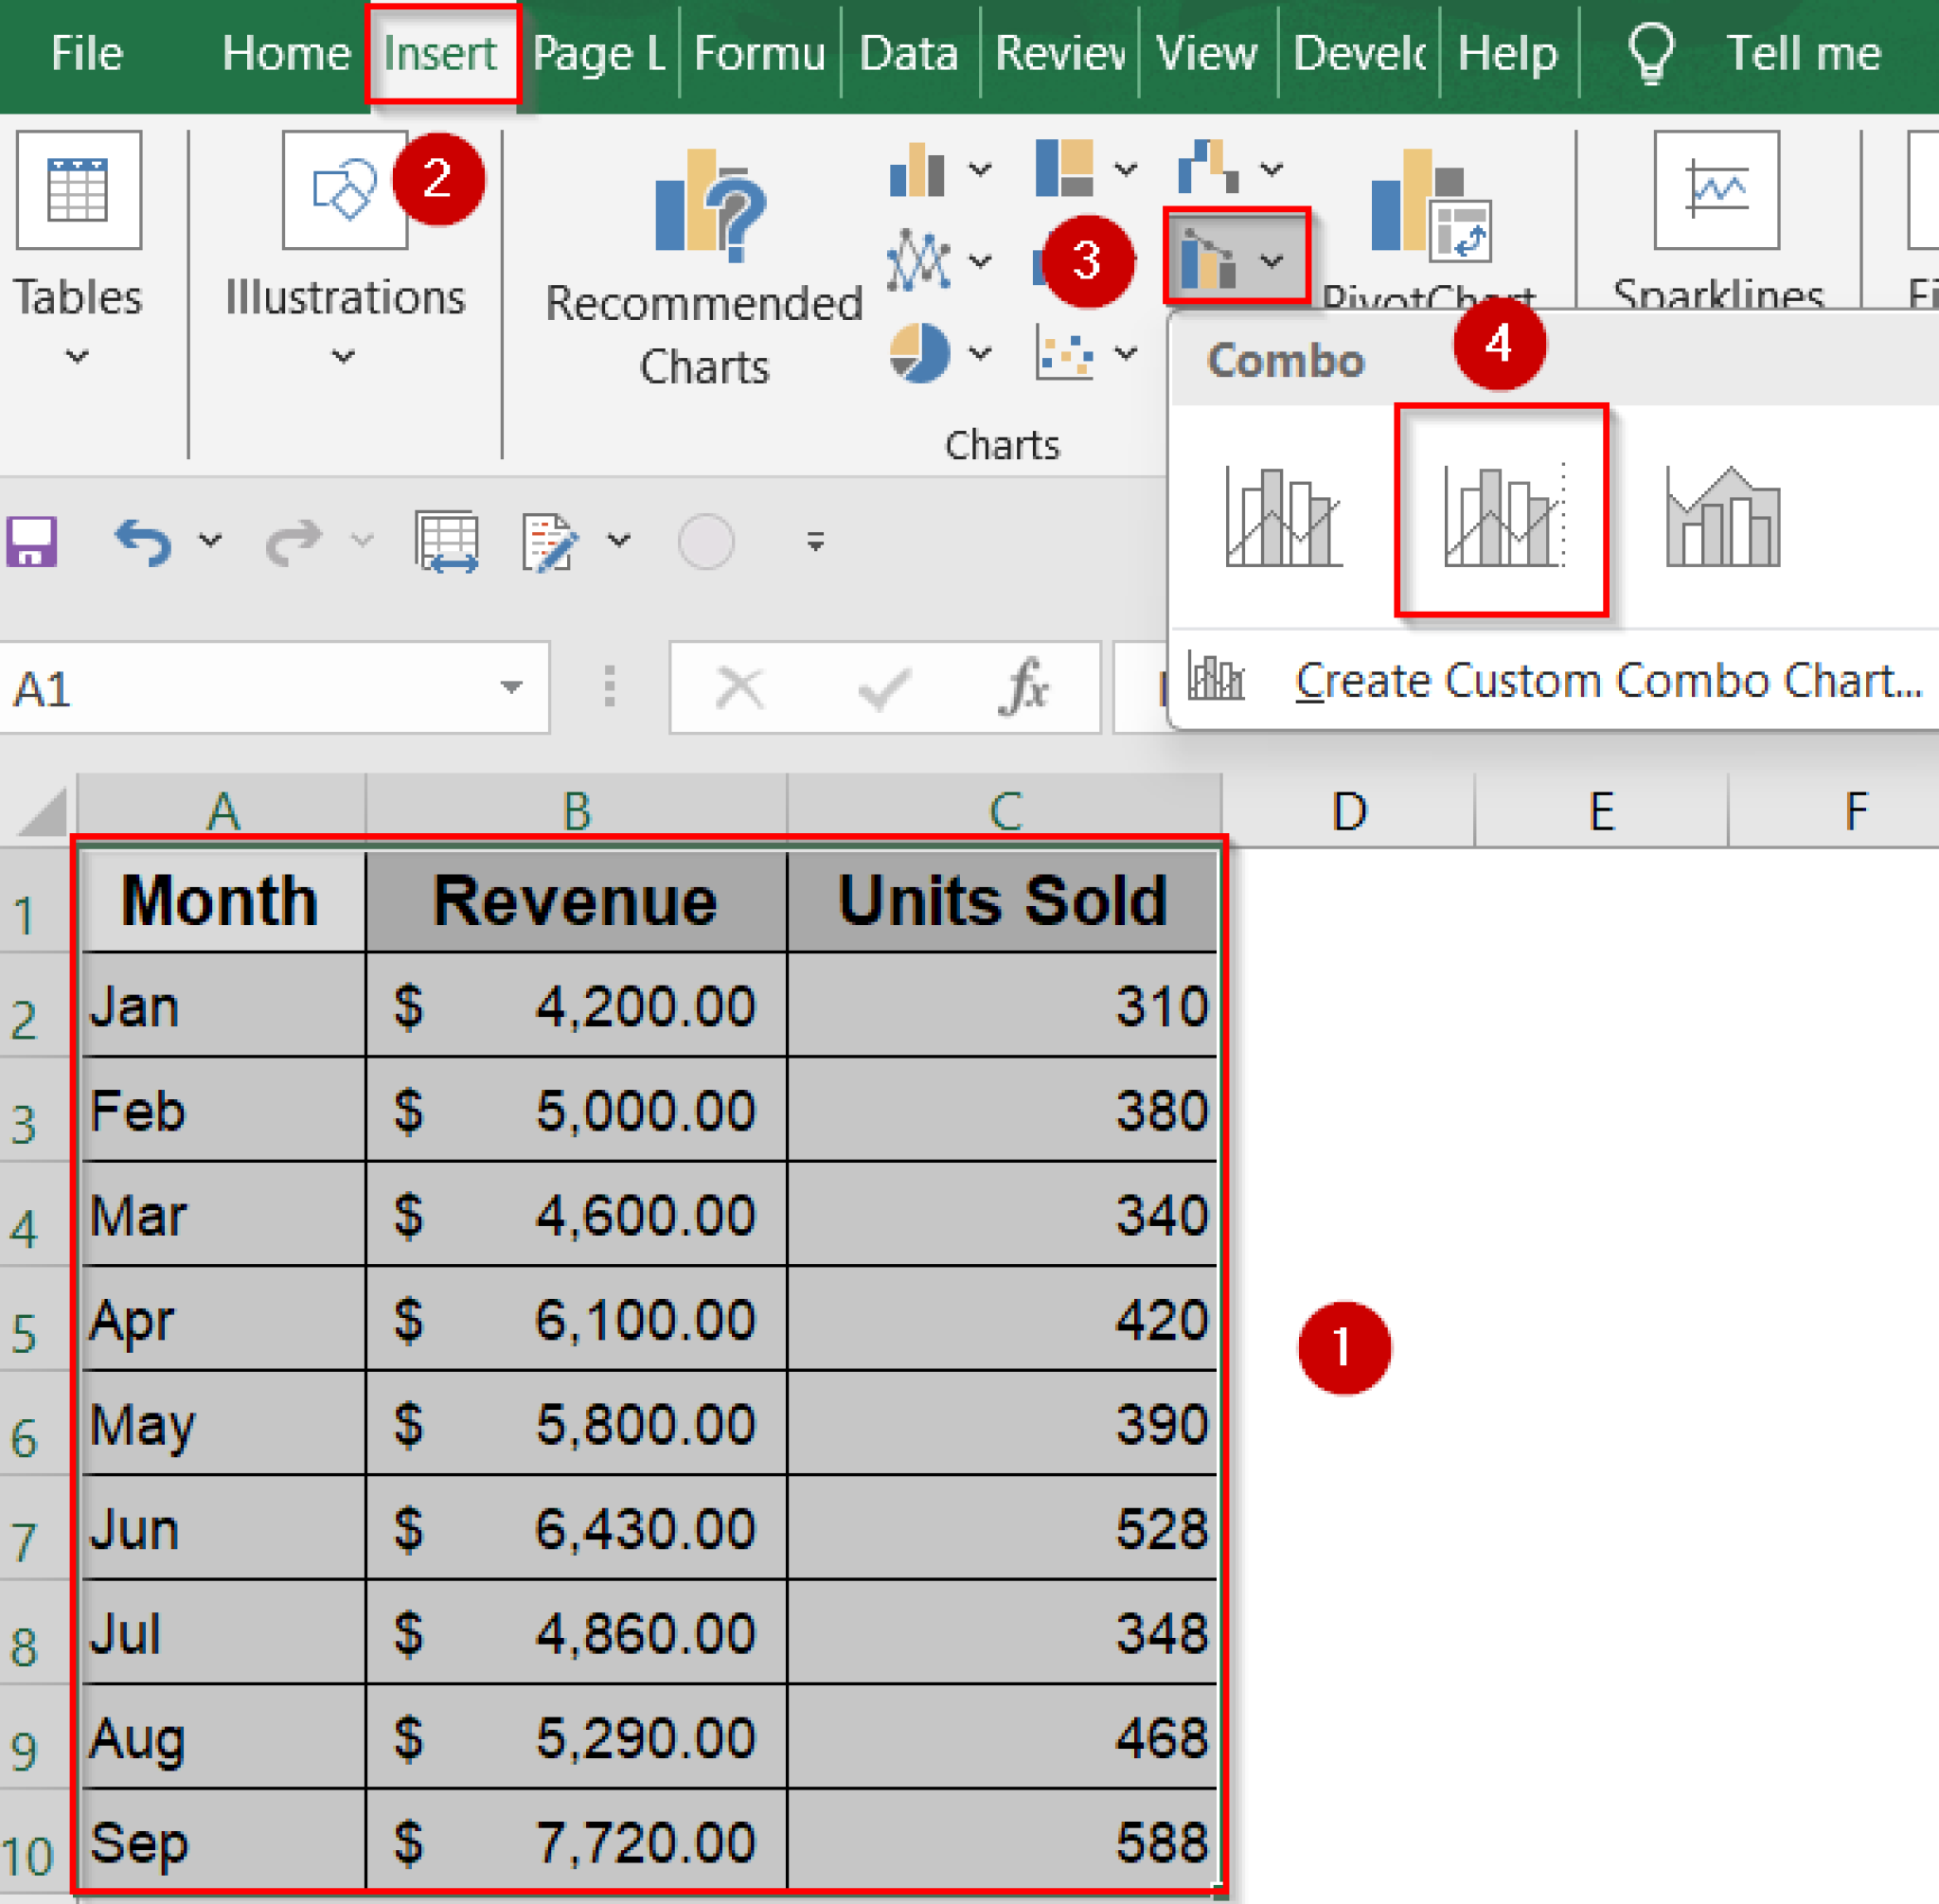The image size is (1939, 1904).
Task: Open the column chart dropdown arrow
Action: pos(978,170)
